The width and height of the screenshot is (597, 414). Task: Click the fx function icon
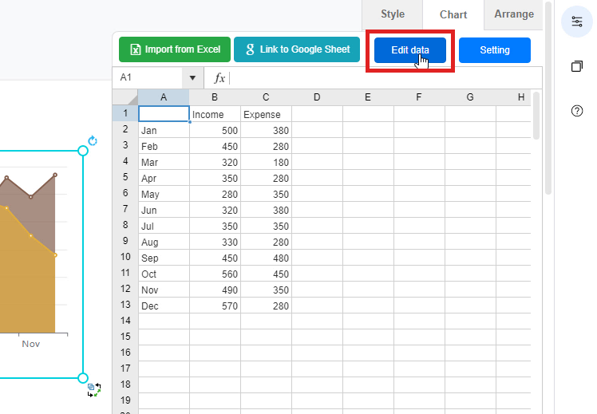[x=219, y=77]
